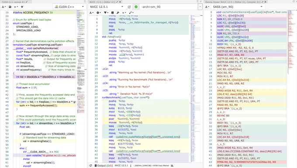Click source line 19 ACCESS_FREQUENCY define
This screenshot has height=168, width=297.
click(44, 13)
